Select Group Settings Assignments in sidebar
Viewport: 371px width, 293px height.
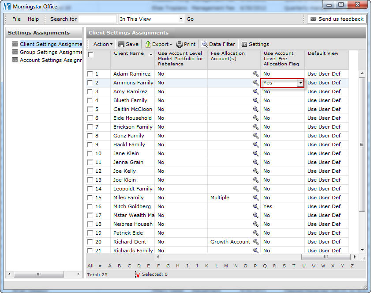pos(51,52)
